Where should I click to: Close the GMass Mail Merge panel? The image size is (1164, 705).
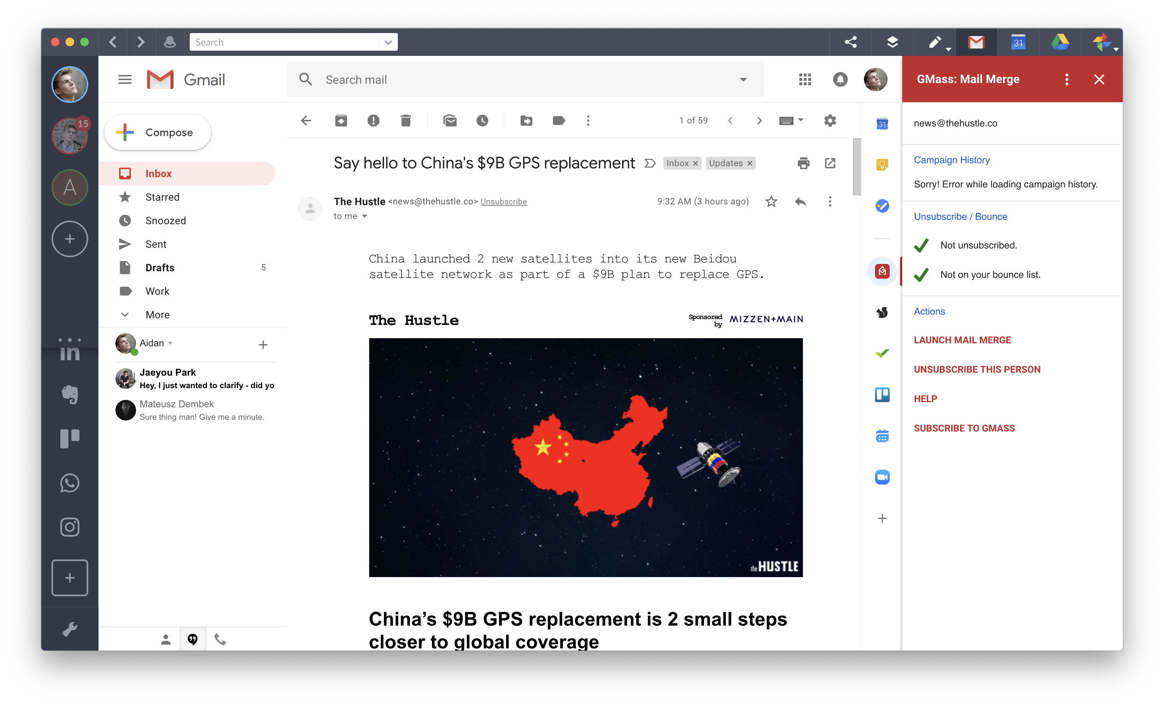1099,80
